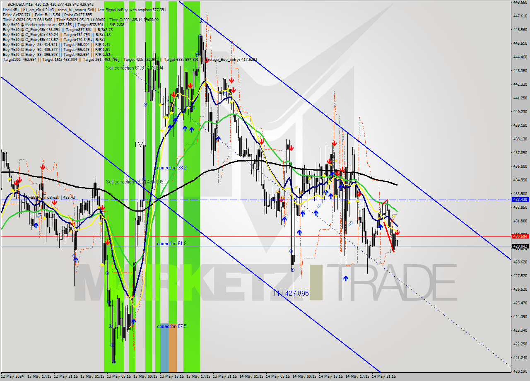Click the blue 'correction 38.2' label
The image size is (530, 381).
[x=172, y=168]
